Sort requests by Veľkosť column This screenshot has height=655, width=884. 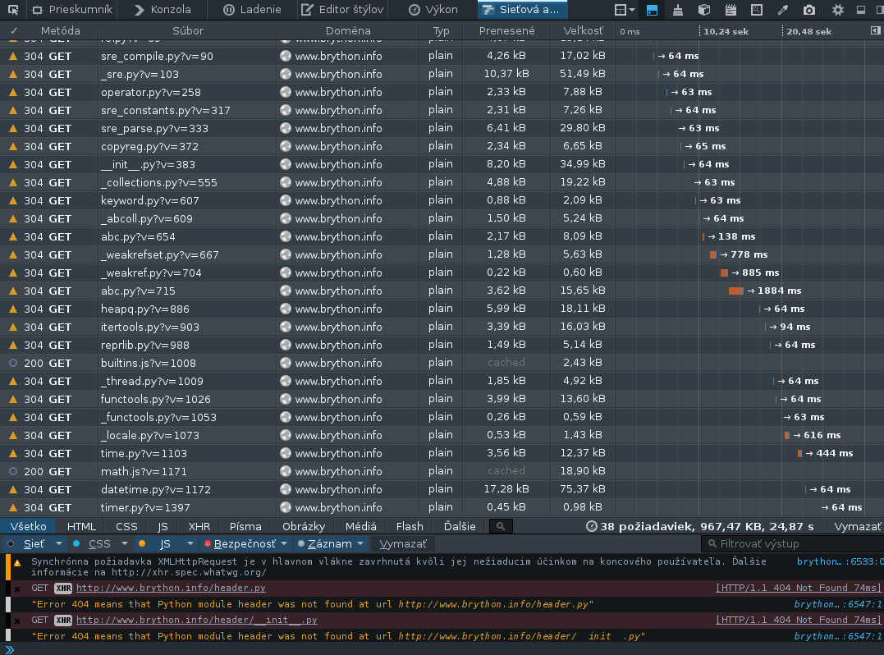point(583,31)
